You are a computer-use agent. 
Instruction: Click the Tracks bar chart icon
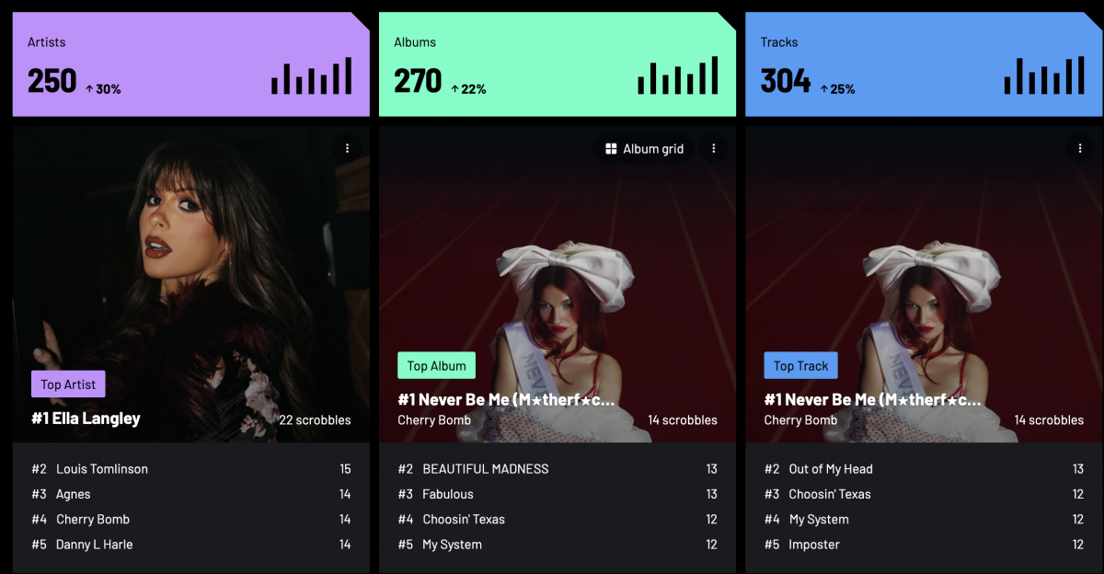point(1043,75)
